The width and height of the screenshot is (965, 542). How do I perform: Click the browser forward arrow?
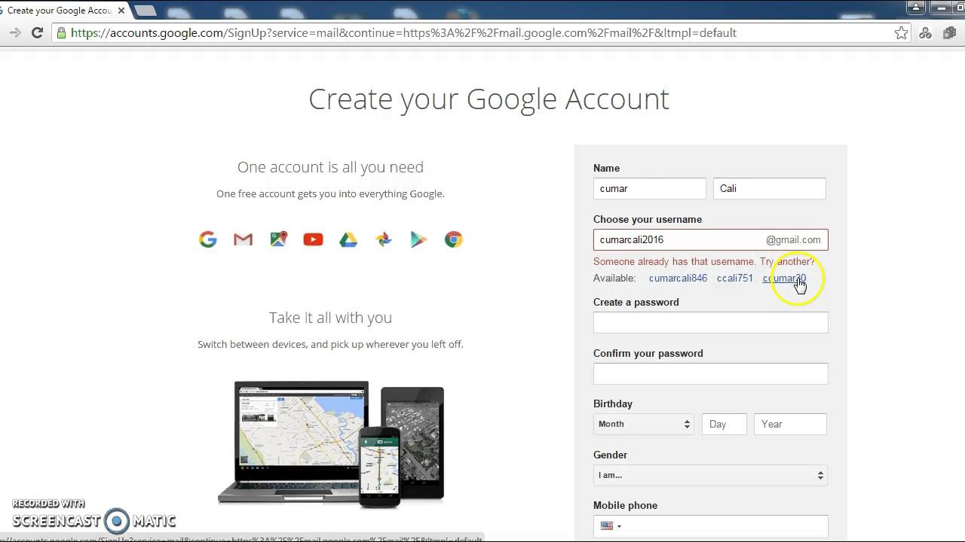(14, 32)
